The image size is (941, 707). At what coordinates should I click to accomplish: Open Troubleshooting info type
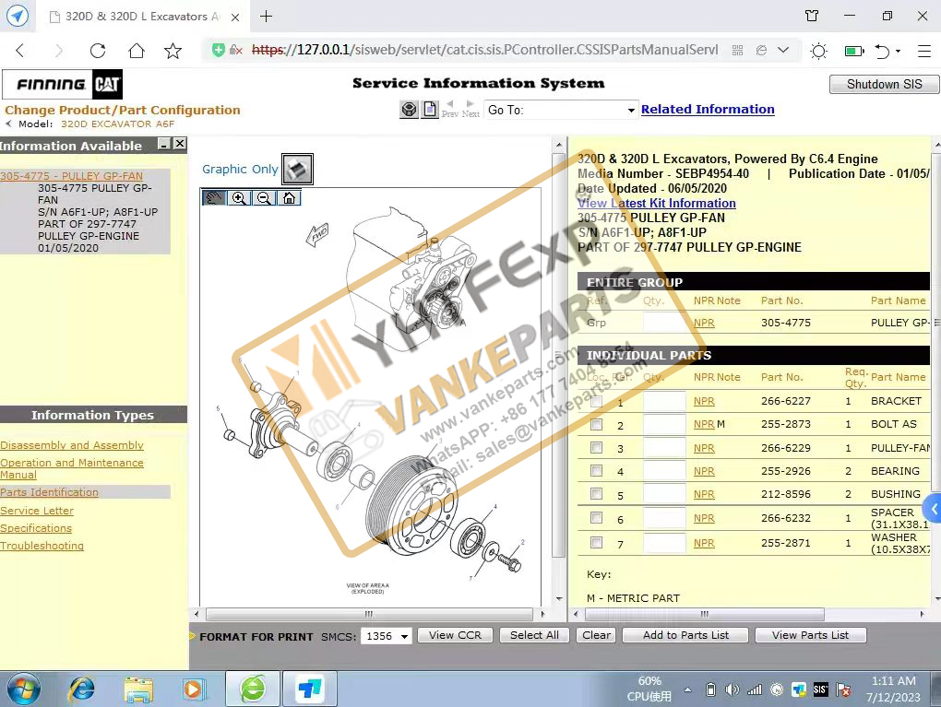coord(42,545)
